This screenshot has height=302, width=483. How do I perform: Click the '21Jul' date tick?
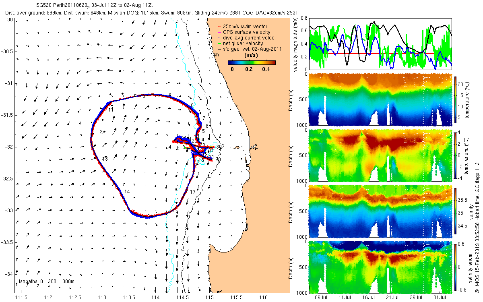[392, 297]
